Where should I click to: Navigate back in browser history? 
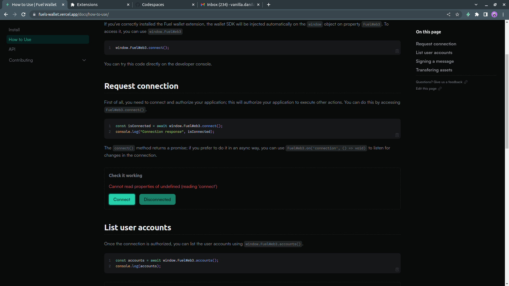pyautogui.click(x=6, y=14)
